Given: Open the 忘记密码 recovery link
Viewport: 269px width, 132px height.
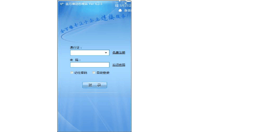Looking at the screenshot, I should 119,65.
